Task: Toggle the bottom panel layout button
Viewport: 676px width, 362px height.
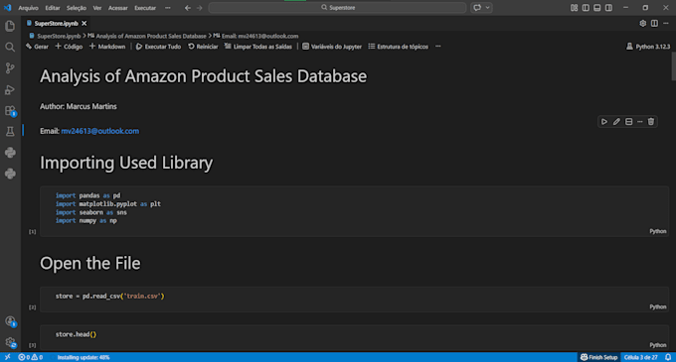Action: click(597, 8)
